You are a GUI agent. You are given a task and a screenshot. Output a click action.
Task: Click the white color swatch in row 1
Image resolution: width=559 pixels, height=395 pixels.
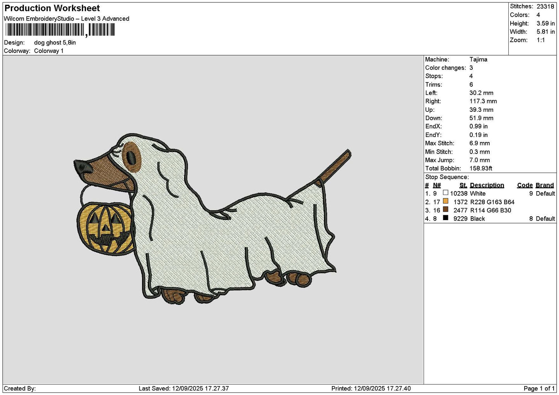tap(446, 193)
